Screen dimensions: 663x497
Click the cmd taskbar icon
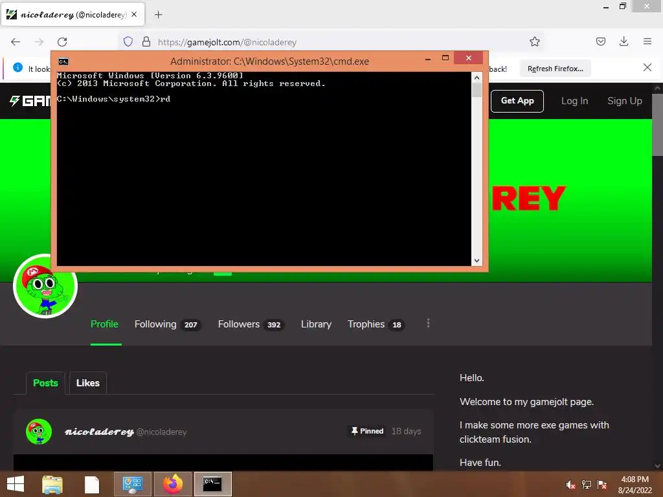(x=212, y=484)
